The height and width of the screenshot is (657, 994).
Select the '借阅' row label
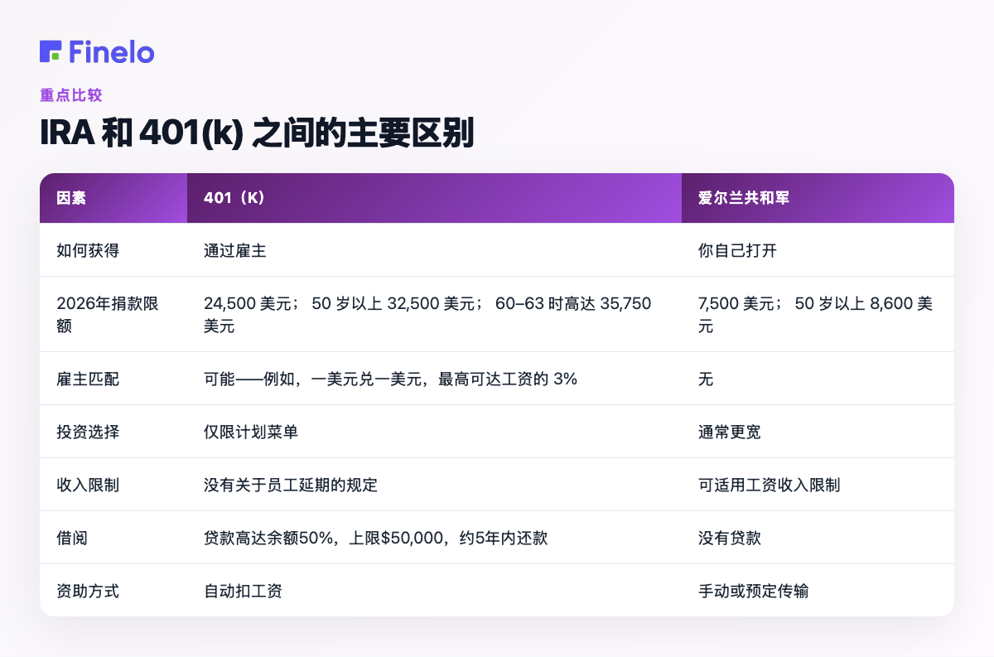(x=72, y=538)
